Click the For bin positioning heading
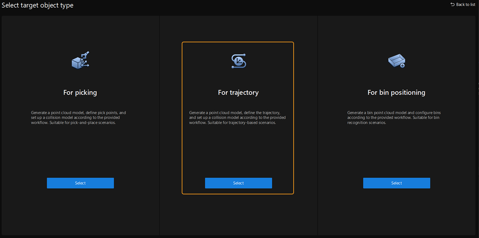479x238 pixels. (396, 93)
